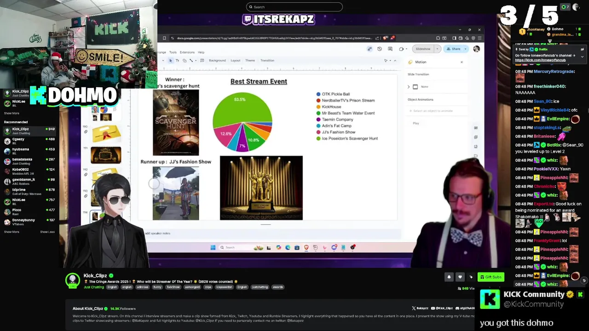Click the golden trophy image on slide
The image size is (589, 331).
(x=261, y=188)
